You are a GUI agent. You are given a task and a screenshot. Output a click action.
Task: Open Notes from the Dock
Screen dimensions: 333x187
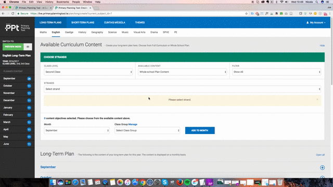coord(112,182)
